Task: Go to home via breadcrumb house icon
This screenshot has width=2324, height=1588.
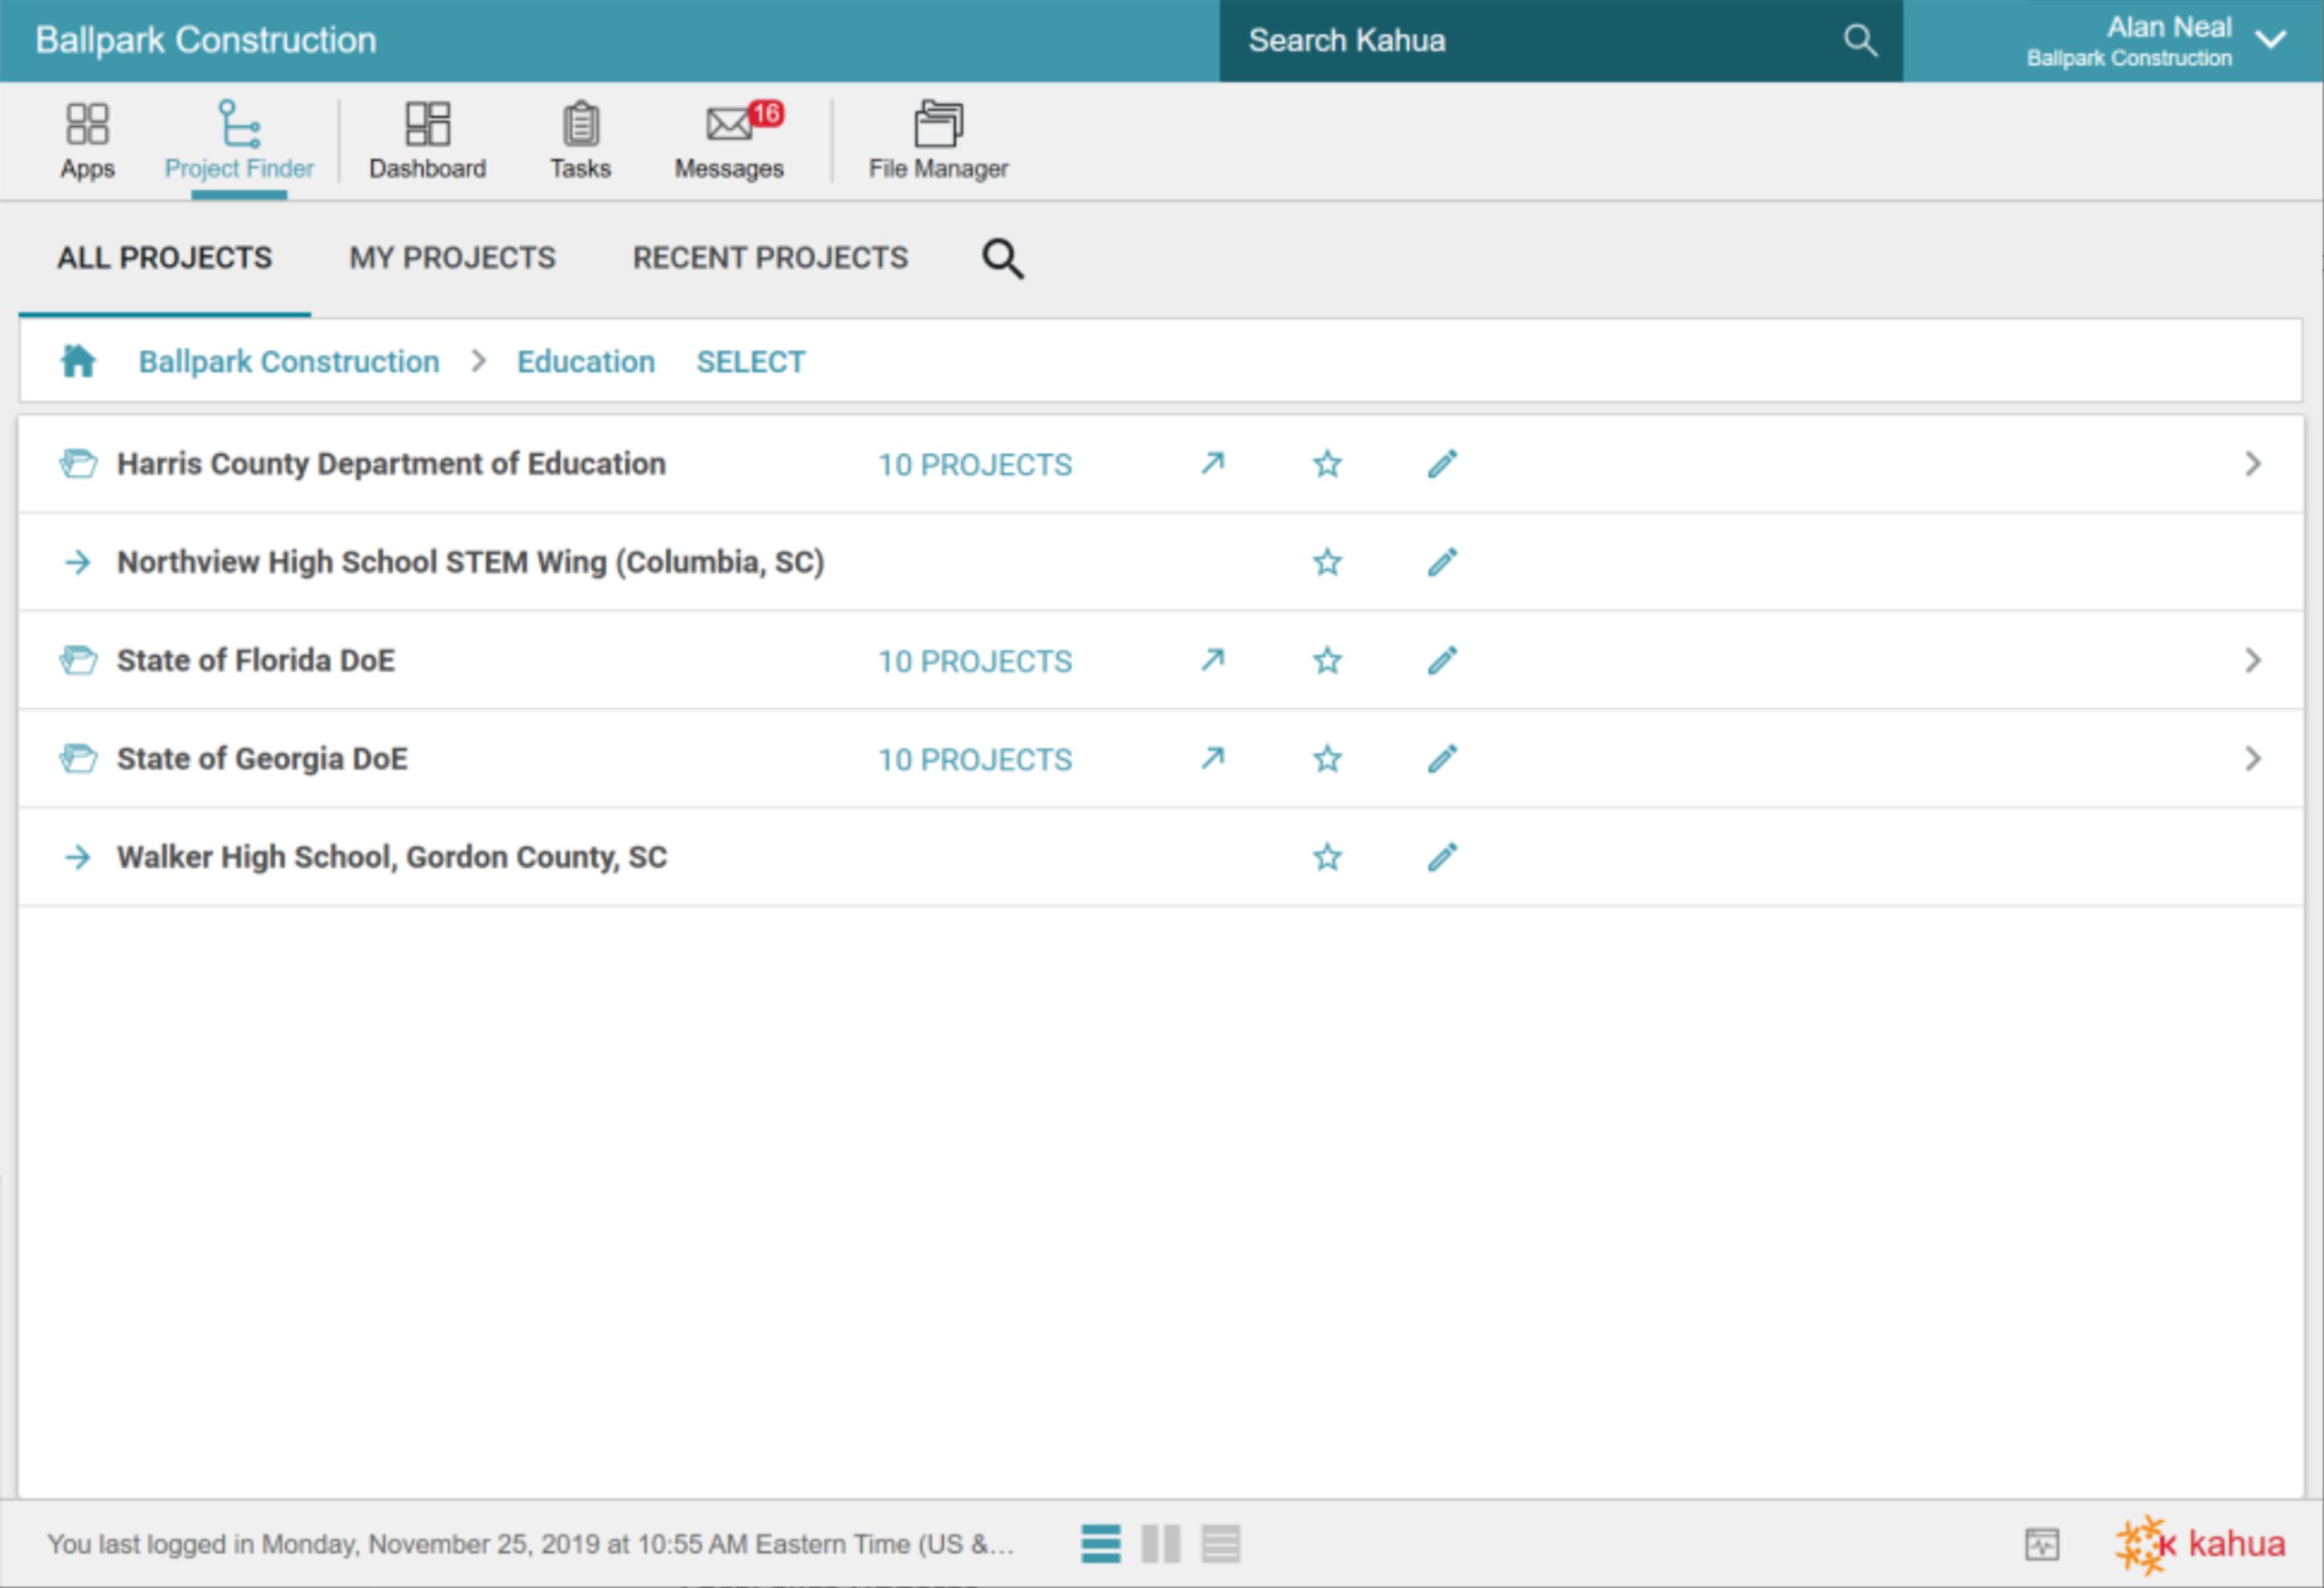Action: coord(78,361)
